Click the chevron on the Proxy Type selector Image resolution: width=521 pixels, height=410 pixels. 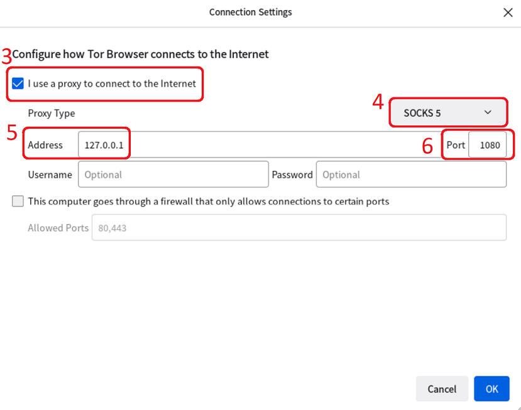pyautogui.click(x=489, y=112)
